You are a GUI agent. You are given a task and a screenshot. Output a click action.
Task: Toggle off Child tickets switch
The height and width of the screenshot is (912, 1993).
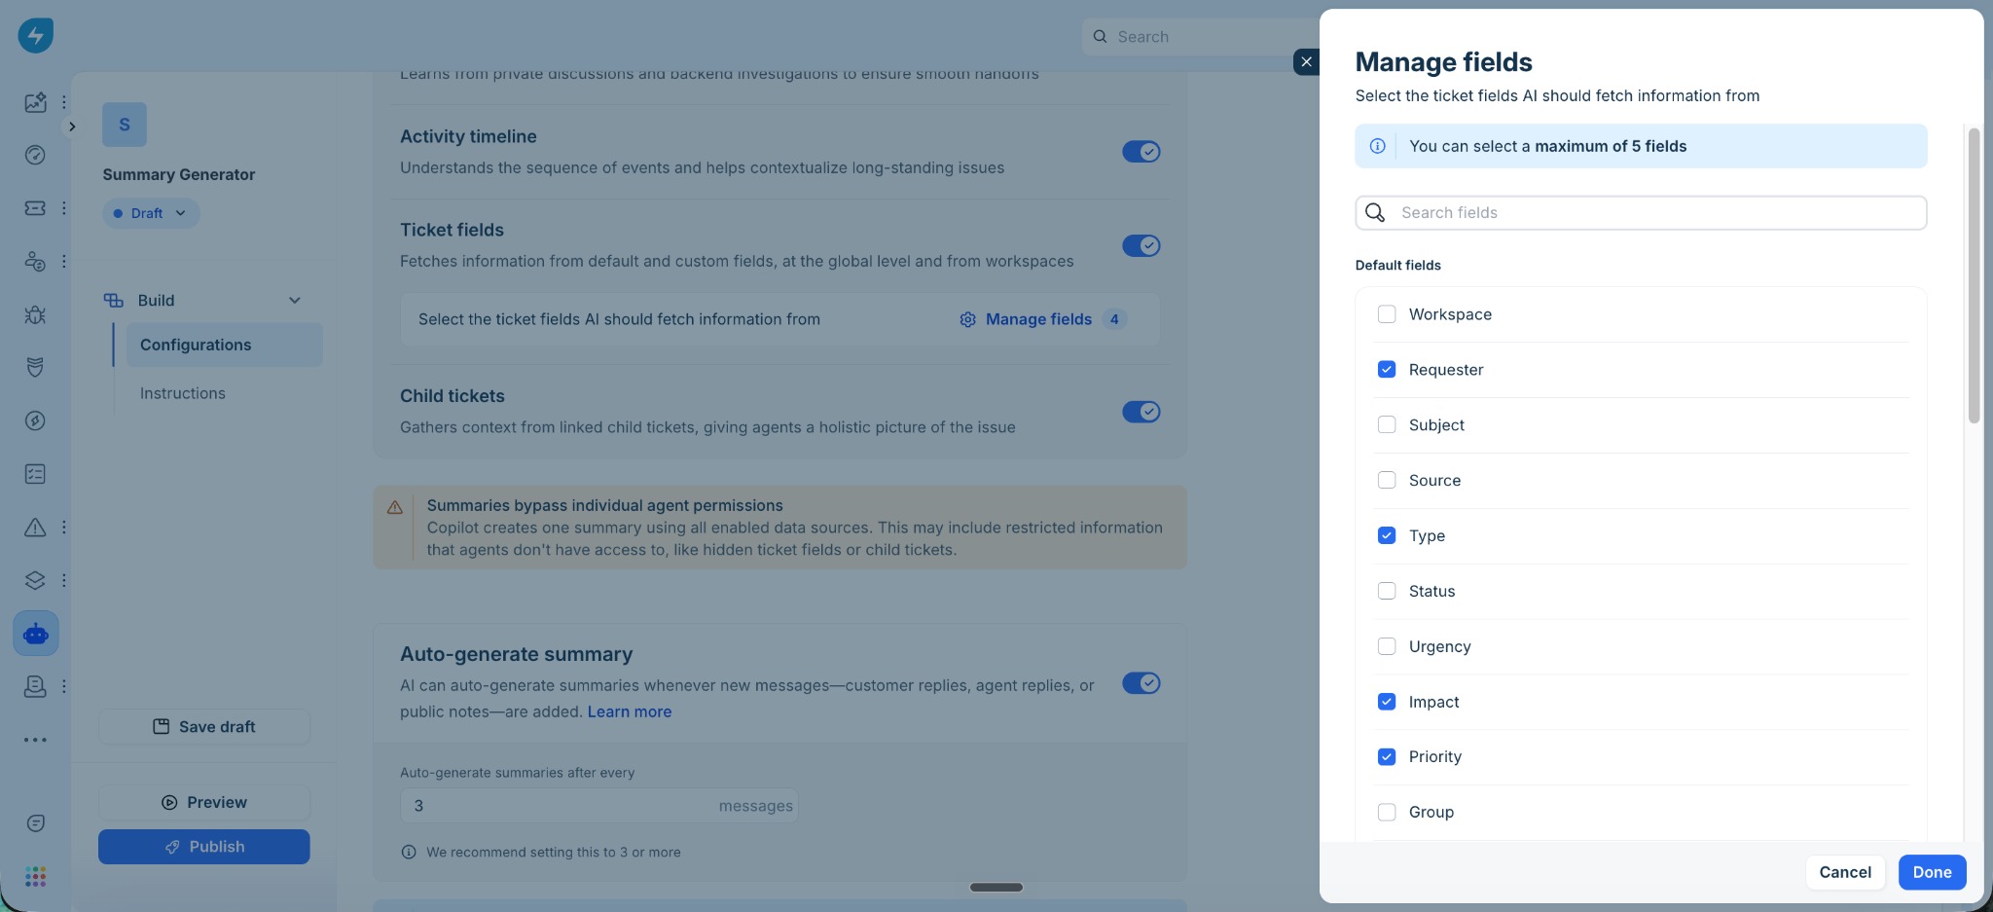tap(1141, 412)
